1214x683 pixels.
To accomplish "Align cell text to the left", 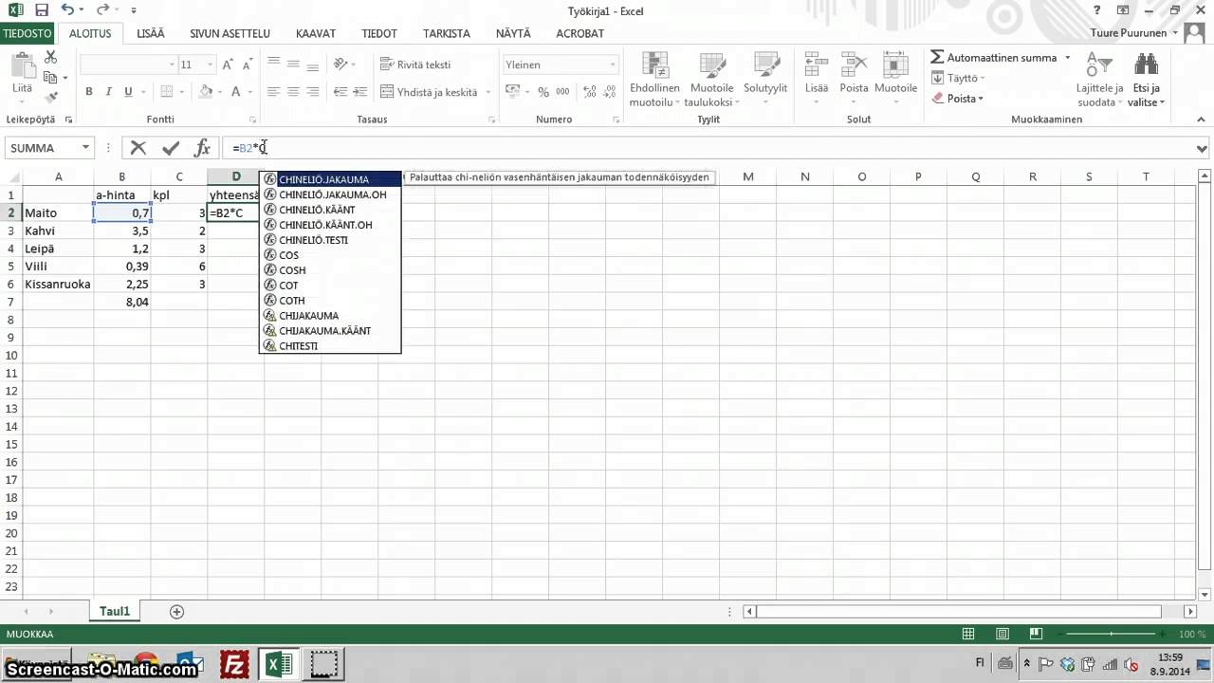I will point(273,92).
